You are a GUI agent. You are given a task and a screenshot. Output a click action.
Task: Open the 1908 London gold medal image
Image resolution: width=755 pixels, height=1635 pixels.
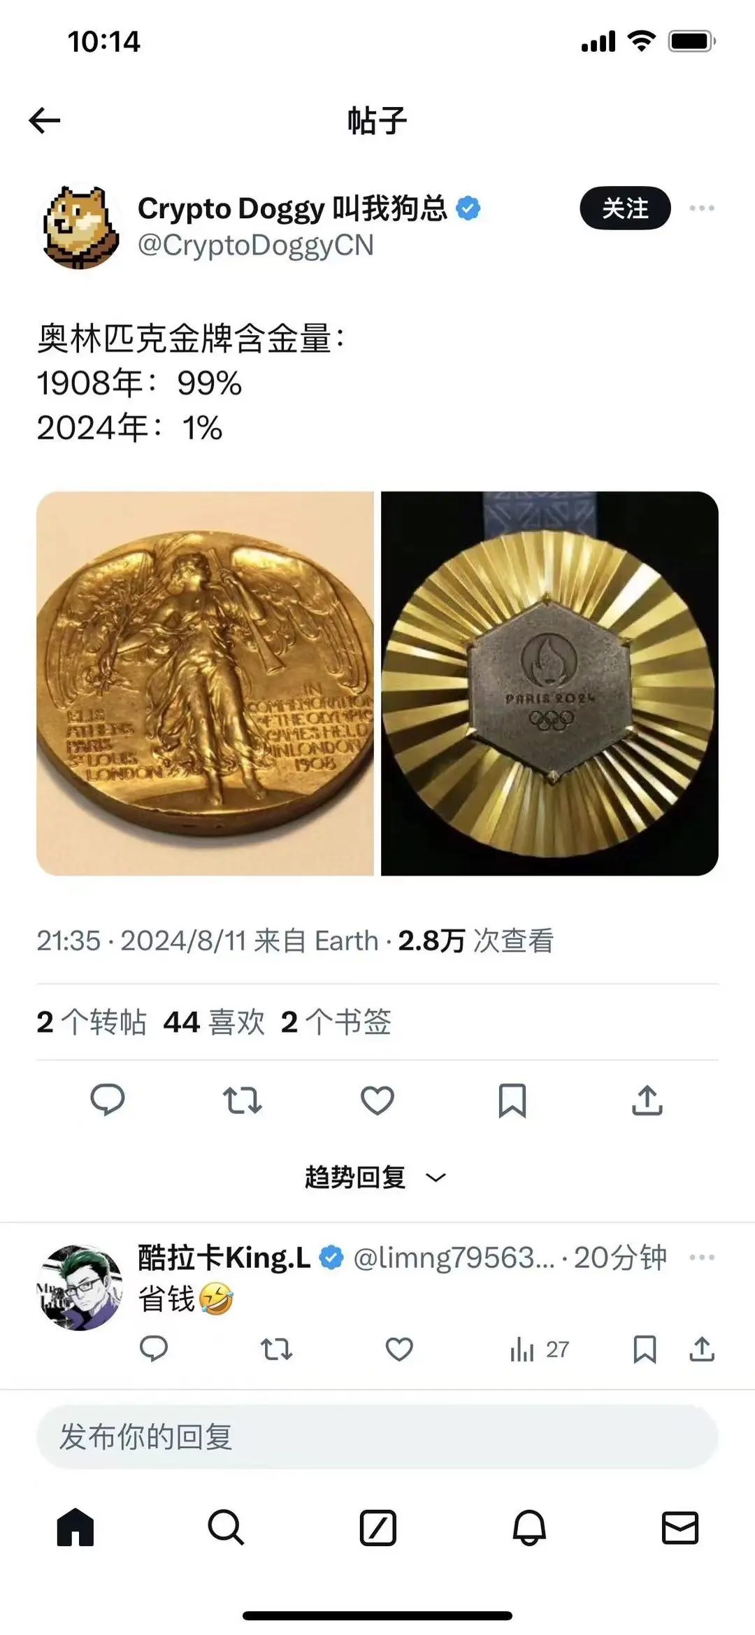pos(205,683)
